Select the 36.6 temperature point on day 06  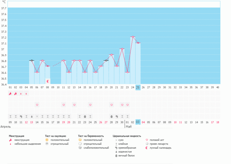coord(37,72)
